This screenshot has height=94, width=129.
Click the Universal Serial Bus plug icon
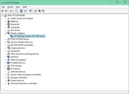[x=9, y=83]
